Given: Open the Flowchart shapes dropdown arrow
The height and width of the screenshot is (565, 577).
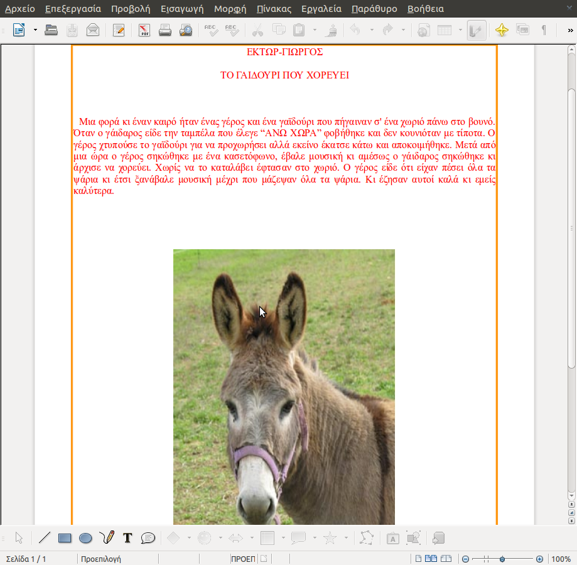Looking at the screenshot, I should coord(283,538).
